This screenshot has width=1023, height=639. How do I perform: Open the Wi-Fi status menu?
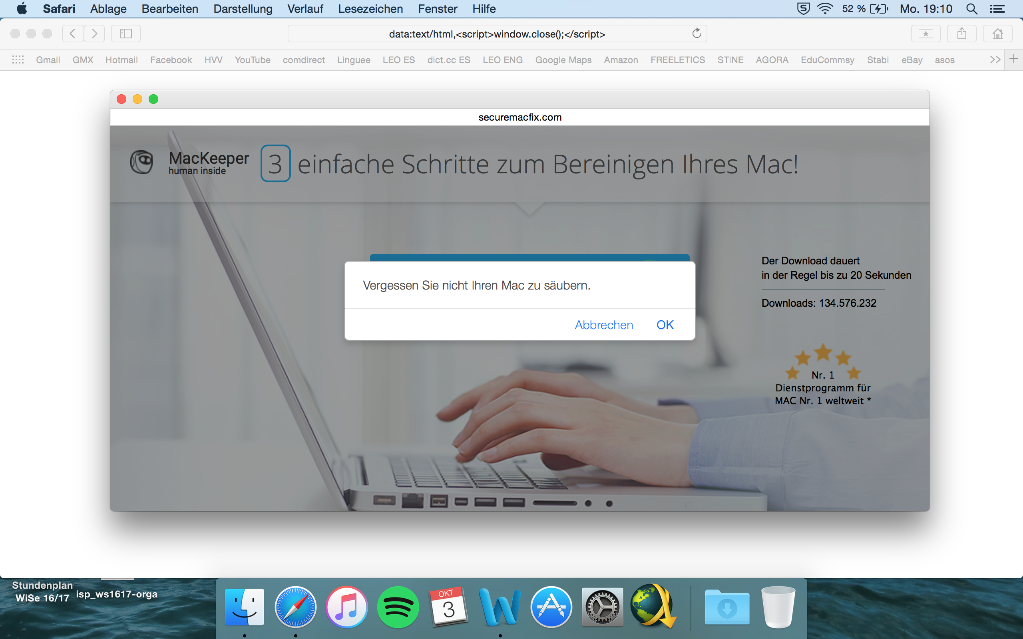click(x=825, y=9)
